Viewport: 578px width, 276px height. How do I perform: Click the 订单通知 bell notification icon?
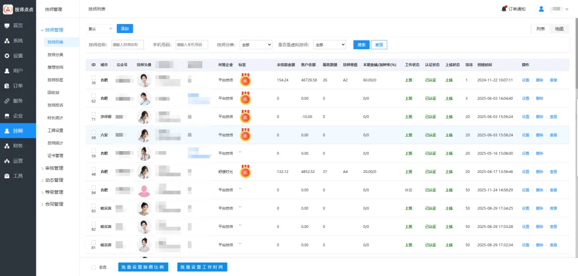click(504, 9)
